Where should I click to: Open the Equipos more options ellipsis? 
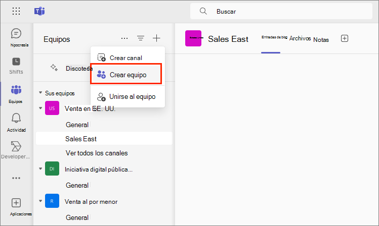tap(124, 38)
